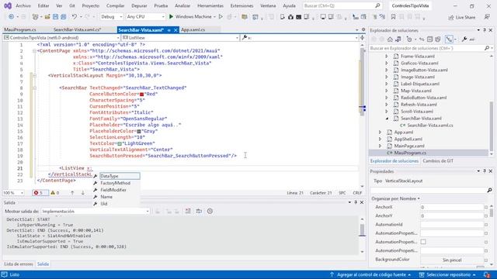Click the Buscar (Ctrl+Q) search field
497x279 pixels.
click(342, 5)
